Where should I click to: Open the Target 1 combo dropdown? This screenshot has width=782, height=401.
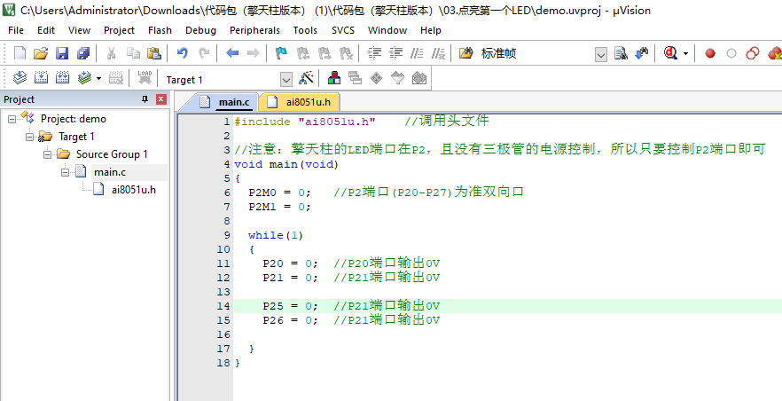coord(285,79)
